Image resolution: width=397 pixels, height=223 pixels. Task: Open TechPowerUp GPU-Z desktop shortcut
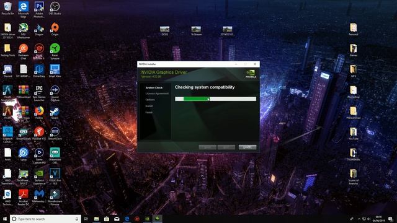pos(24,177)
